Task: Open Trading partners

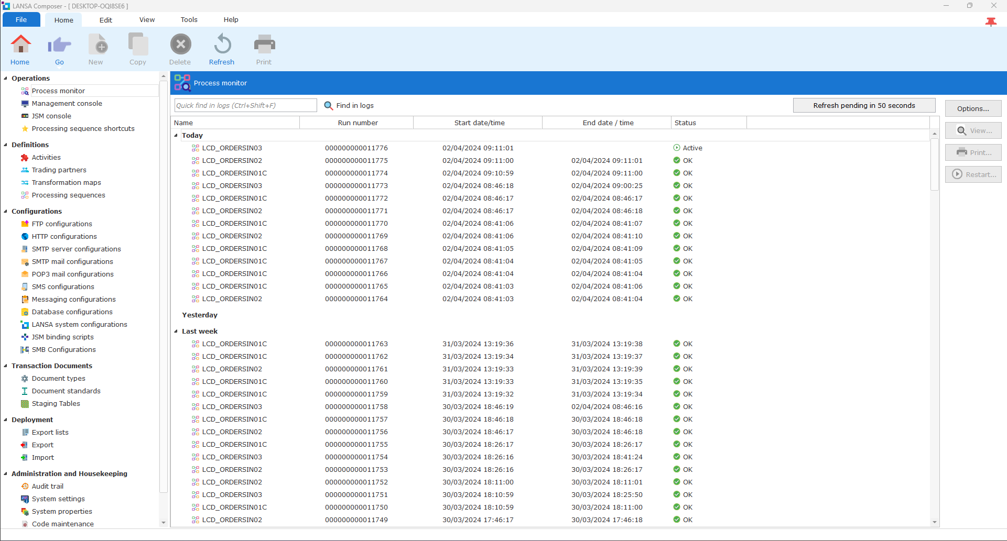Action: [x=59, y=170]
